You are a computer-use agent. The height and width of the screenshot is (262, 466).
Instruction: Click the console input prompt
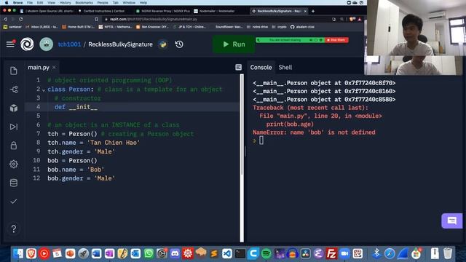tap(261, 140)
